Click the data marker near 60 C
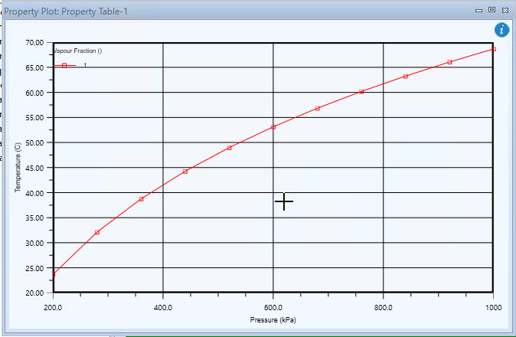The width and height of the screenshot is (516, 337). point(361,92)
